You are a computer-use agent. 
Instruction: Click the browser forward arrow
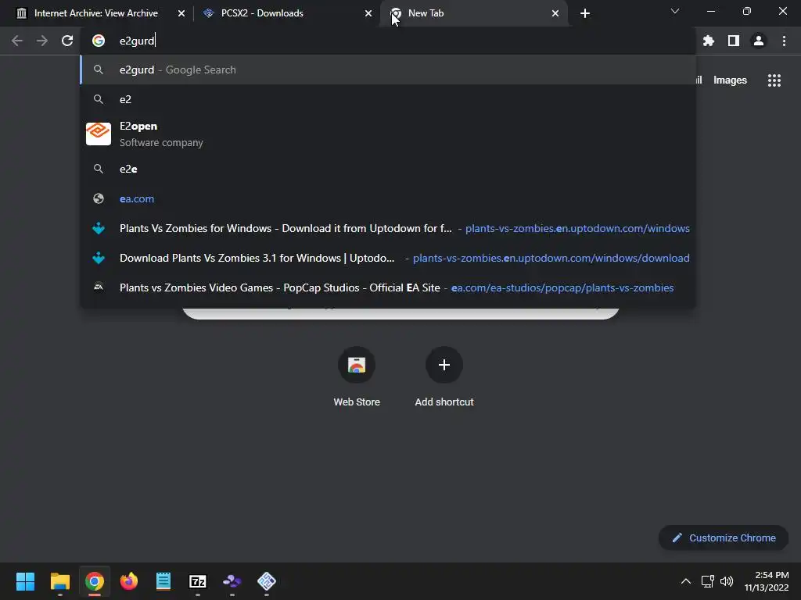click(x=42, y=41)
